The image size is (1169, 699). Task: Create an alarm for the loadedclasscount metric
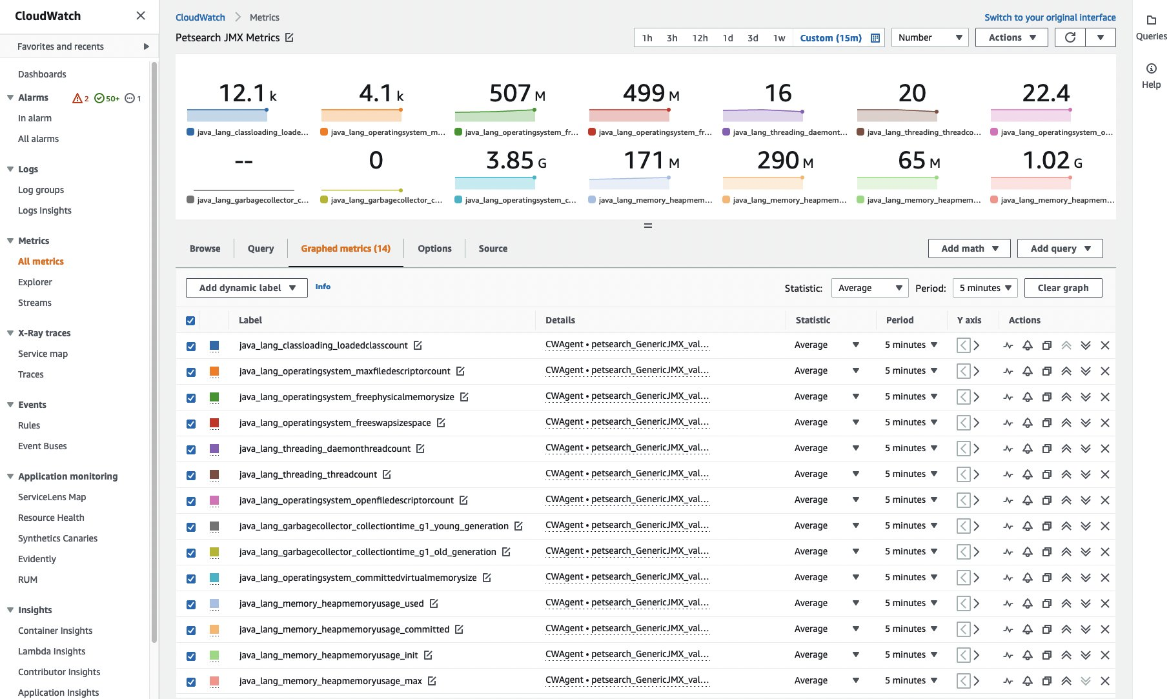click(x=1028, y=345)
